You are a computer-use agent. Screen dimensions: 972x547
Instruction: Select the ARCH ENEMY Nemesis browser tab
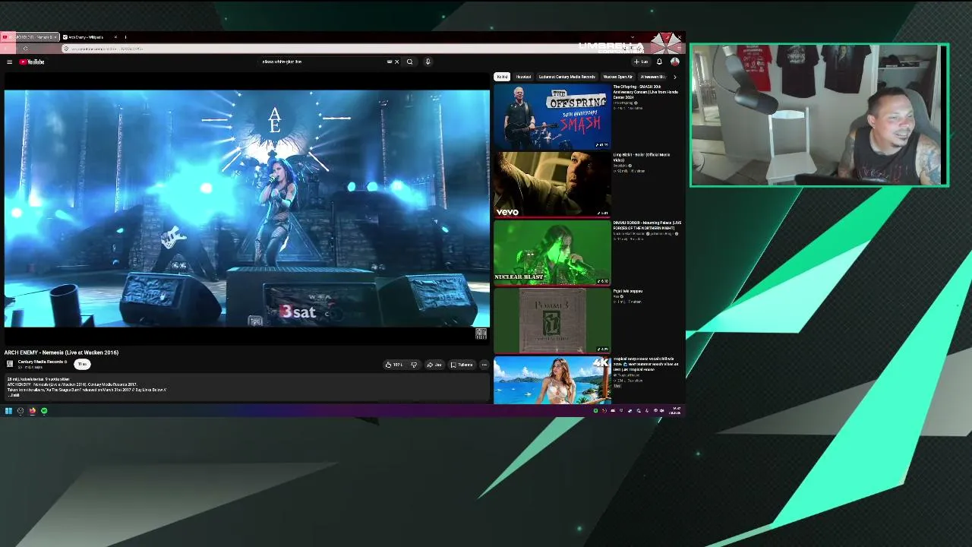point(30,37)
